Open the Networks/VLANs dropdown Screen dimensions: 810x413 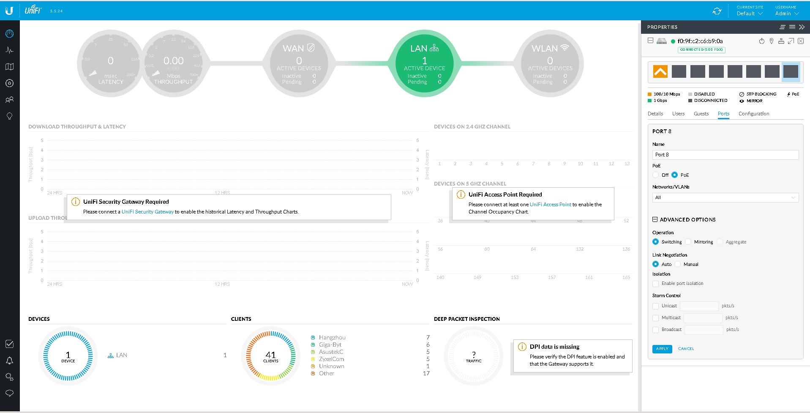click(725, 197)
